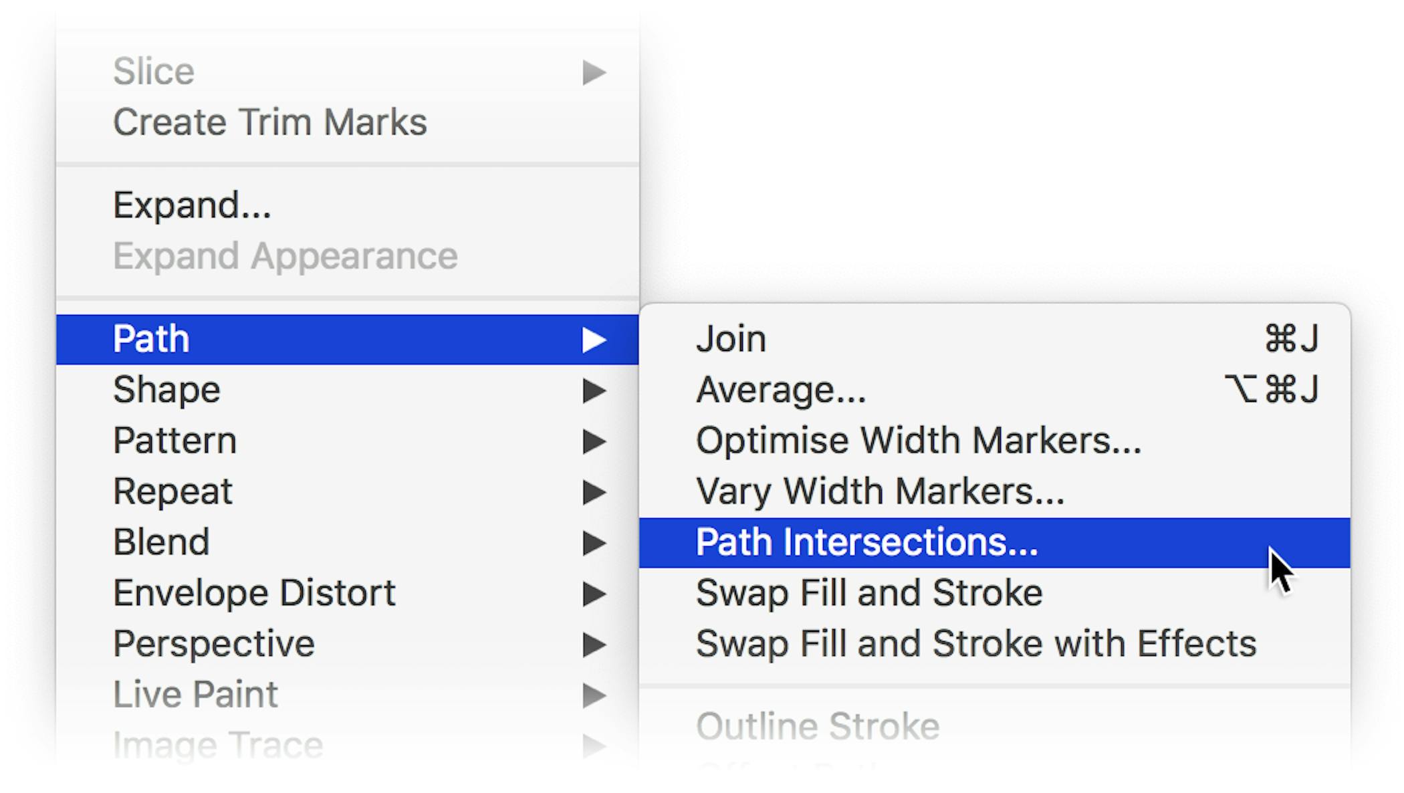The image size is (1404, 793).
Task: Choose Join from the Path submenu
Action: tap(731, 338)
